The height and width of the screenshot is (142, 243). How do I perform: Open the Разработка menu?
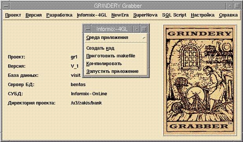pos(59,15)
